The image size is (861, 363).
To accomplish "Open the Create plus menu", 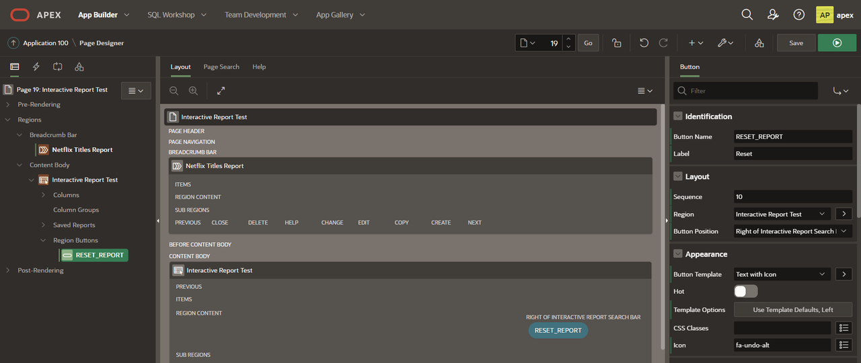I will point(696,43).
